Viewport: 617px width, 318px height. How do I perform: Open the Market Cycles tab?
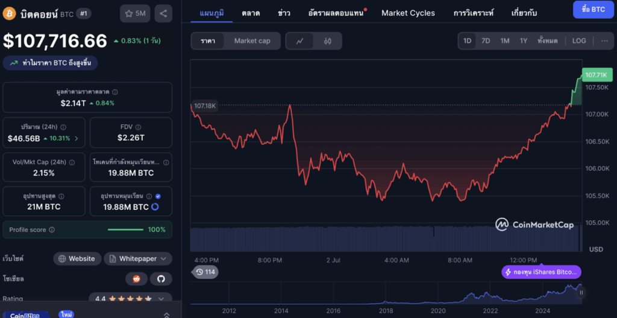coord(408,13)
